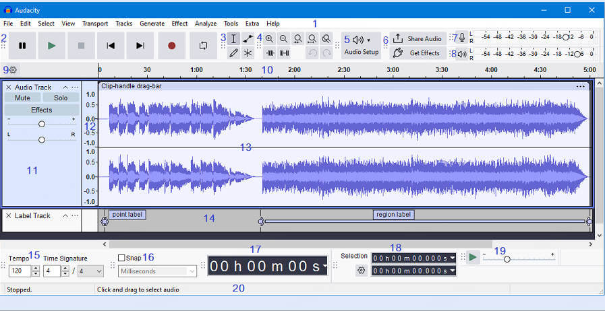Open the Effect menu
This screenshot has width=605, height=311.
click(x=180, y=24)
